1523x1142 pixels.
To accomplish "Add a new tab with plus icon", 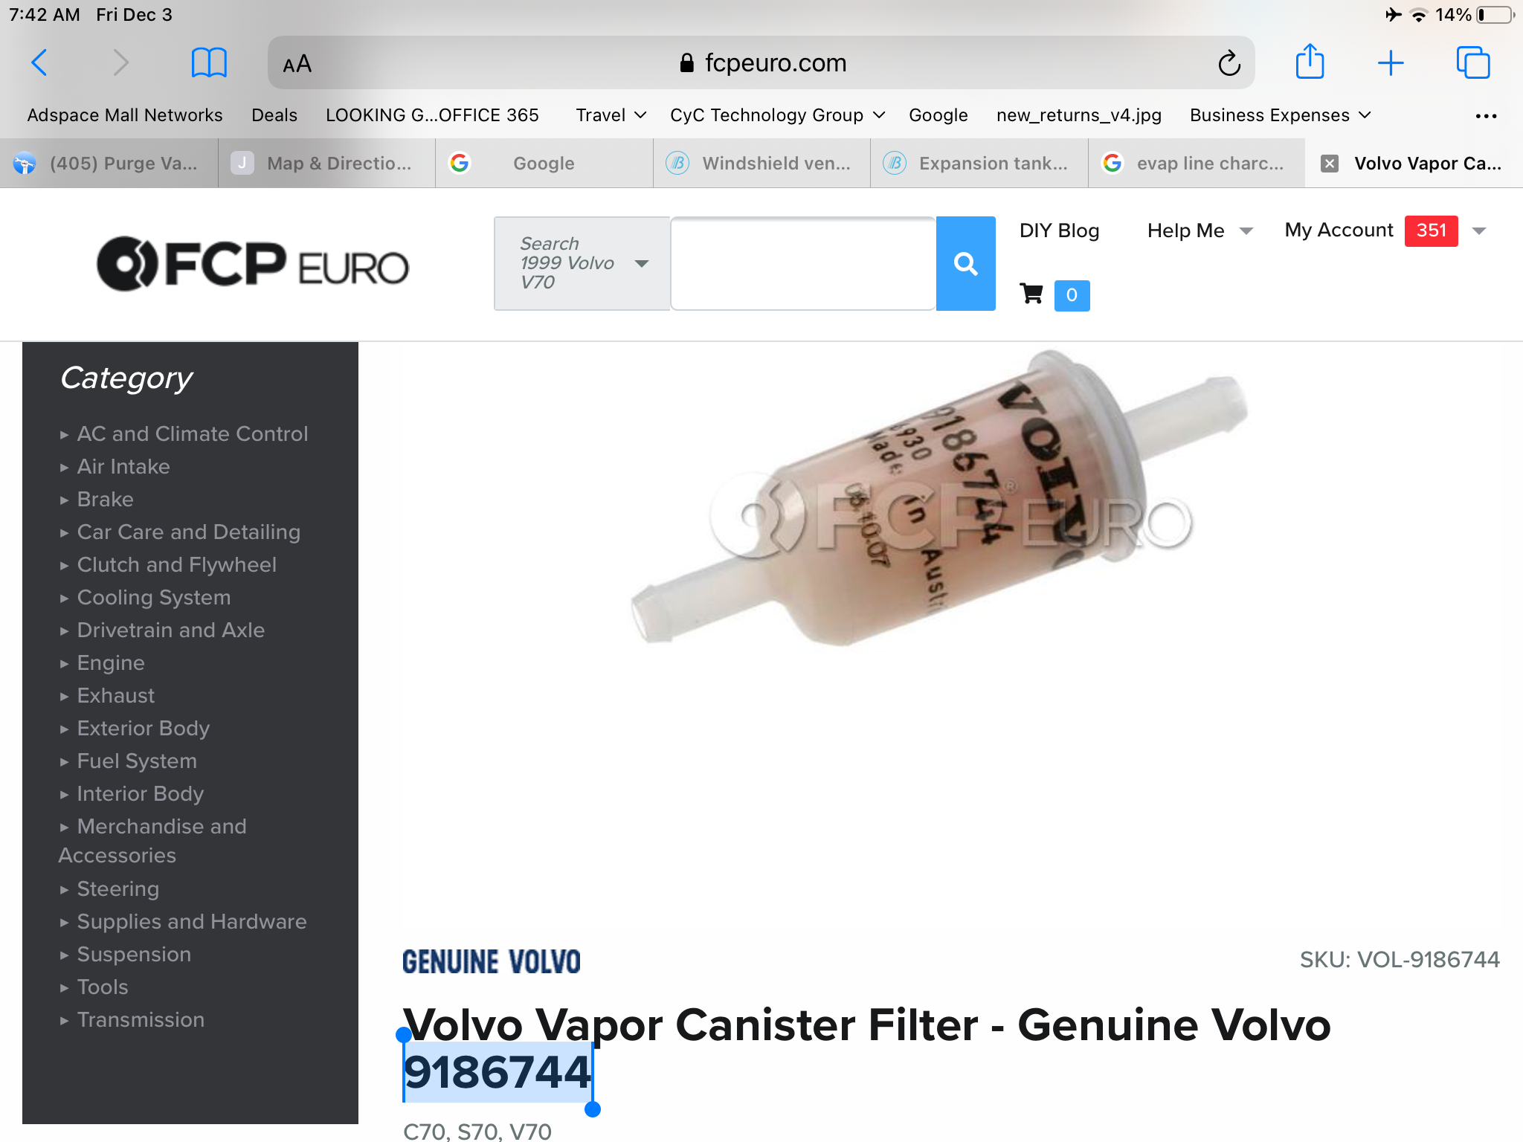I will pyautogui.click(x=1390, y=63).
